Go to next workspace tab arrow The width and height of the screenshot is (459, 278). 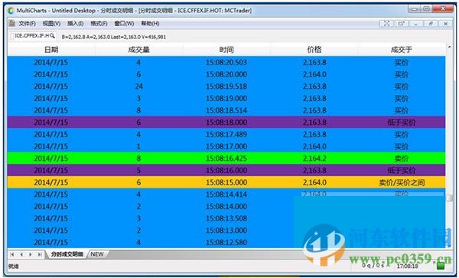tap(31, 254)
